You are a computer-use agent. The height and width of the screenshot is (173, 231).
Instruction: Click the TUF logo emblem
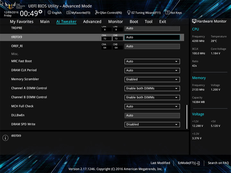coord(11,5)
